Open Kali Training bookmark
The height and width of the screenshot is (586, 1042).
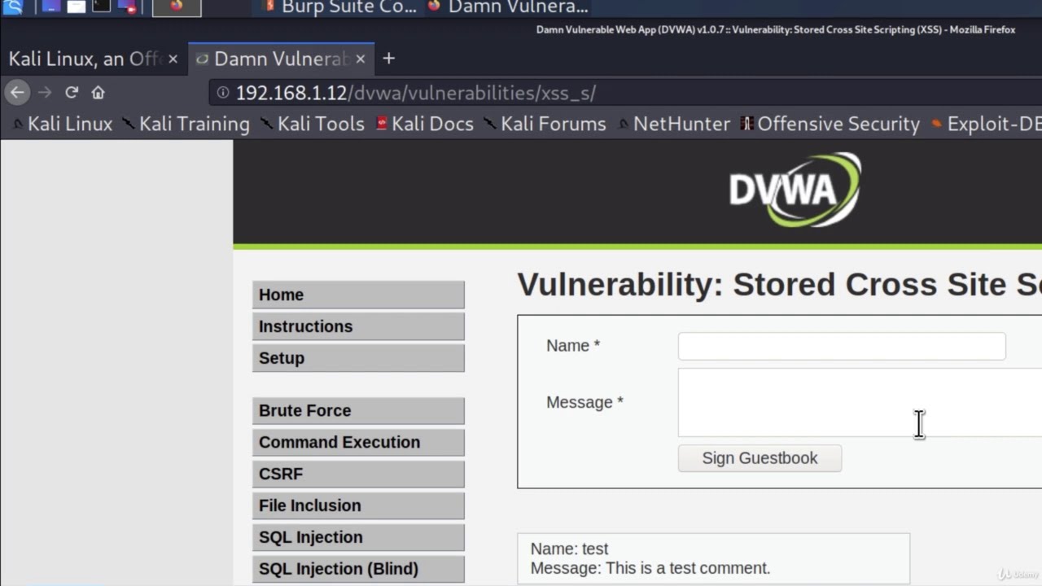[x=186, y=124]
